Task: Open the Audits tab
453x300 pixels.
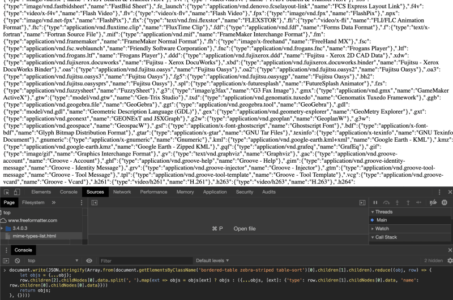Action: click(x=268, y=192)
